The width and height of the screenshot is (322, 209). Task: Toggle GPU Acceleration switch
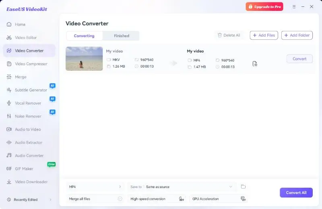click(243, 199)
